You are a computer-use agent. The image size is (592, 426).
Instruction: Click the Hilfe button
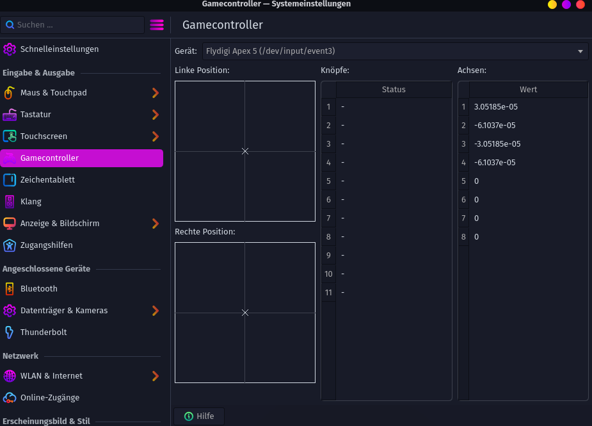click(199, 416)
